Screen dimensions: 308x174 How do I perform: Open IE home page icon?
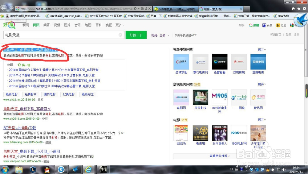(293, 9)
